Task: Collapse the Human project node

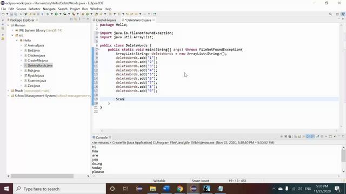Action: click(x=8, y=25)
